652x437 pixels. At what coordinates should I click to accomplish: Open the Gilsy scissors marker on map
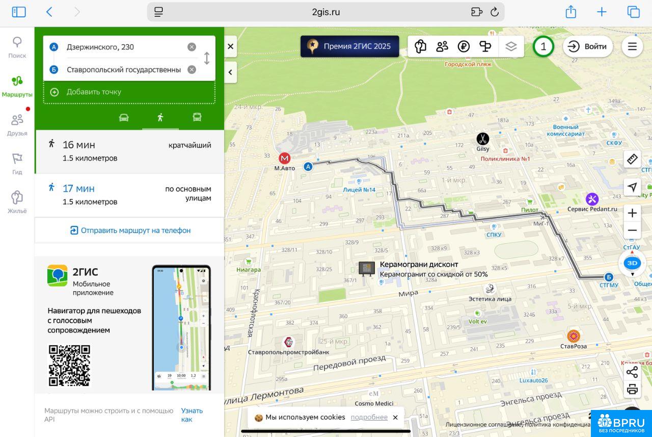[x=483, y=139]
